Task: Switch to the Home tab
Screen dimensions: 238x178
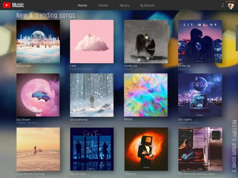Action: click(x=82, y=5)
